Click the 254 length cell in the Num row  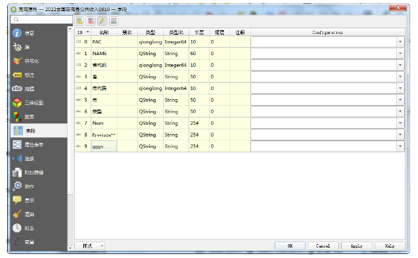click(199, 123)
